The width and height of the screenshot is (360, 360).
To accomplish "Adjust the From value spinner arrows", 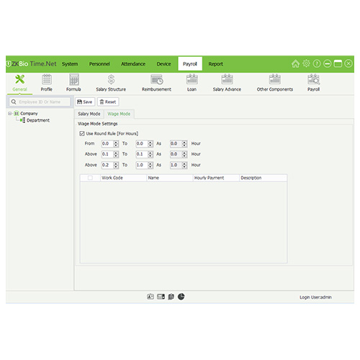I will click(x=116, y=143).
